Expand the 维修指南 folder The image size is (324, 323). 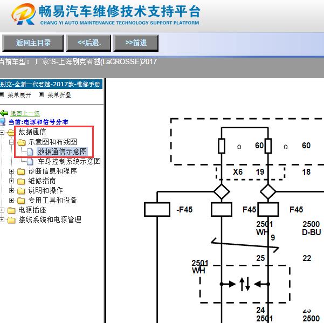[x=11, y=181]
